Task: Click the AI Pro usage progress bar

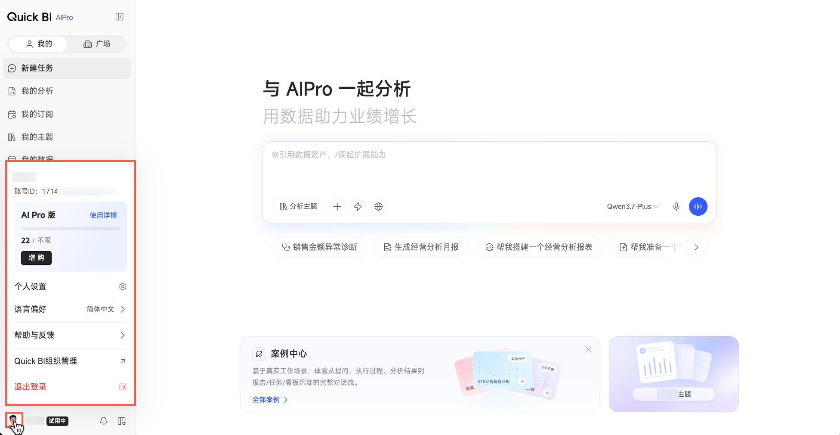Action: pos(71,229)
